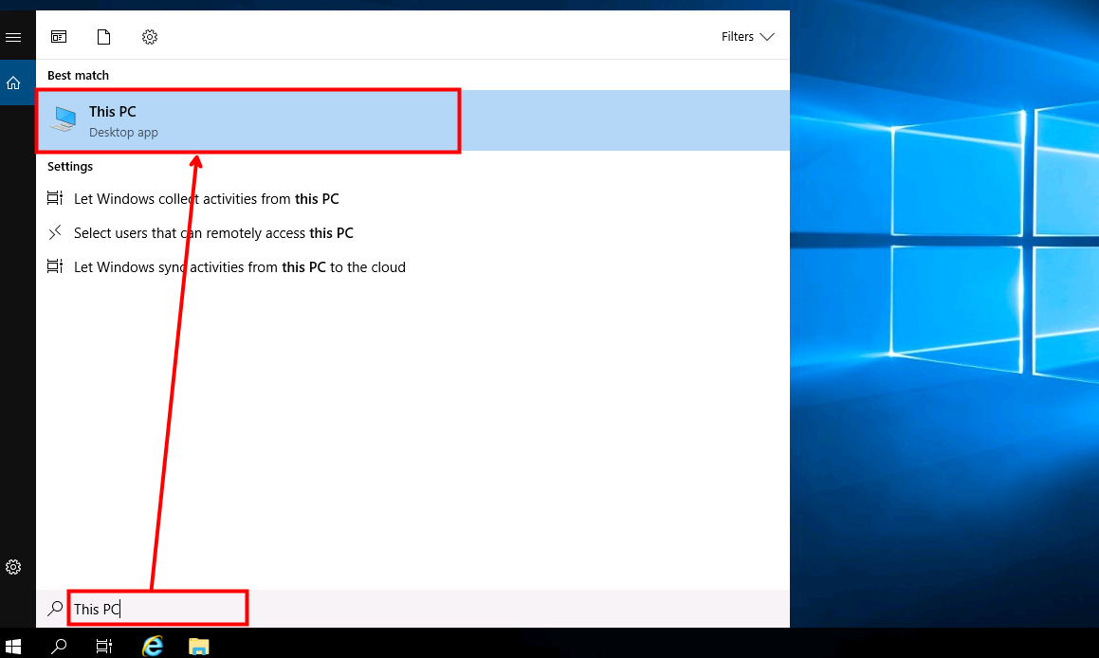Expand the Filters dropdown
Image resolution: width=1099 pixels, height=658 pixels.
[747, 36]
